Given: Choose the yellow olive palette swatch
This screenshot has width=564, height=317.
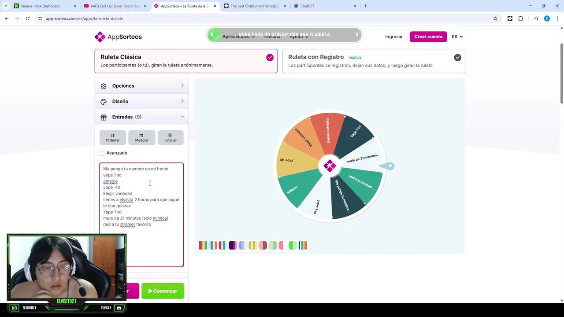Looking at the screenshot, I should [253, 245].
